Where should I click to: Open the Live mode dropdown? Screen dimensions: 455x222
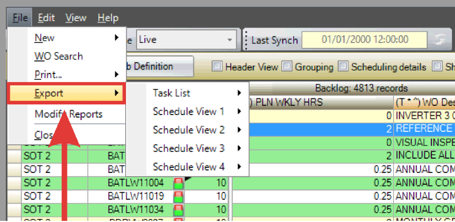230,40
